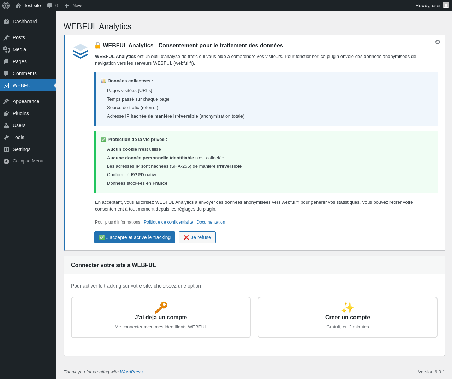
Task: Click the Test site home icon
Action: click(18, 6)
